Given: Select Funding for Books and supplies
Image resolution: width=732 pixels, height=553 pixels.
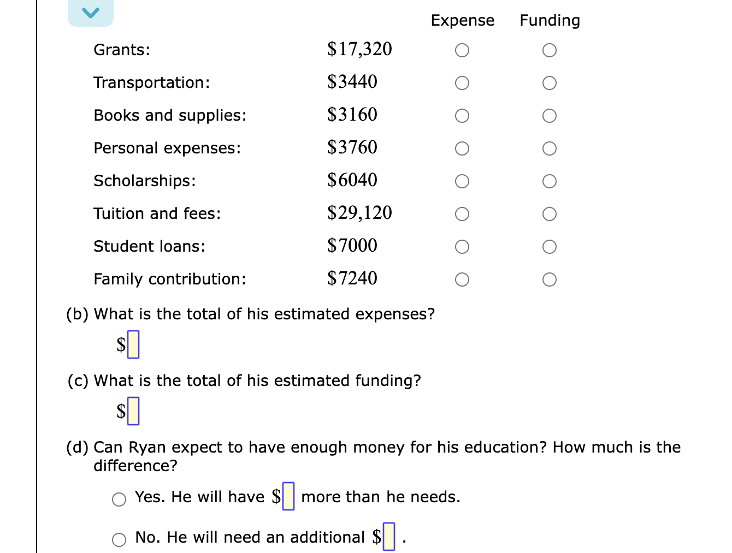Looking at the screenshot, I should [549, 115].
